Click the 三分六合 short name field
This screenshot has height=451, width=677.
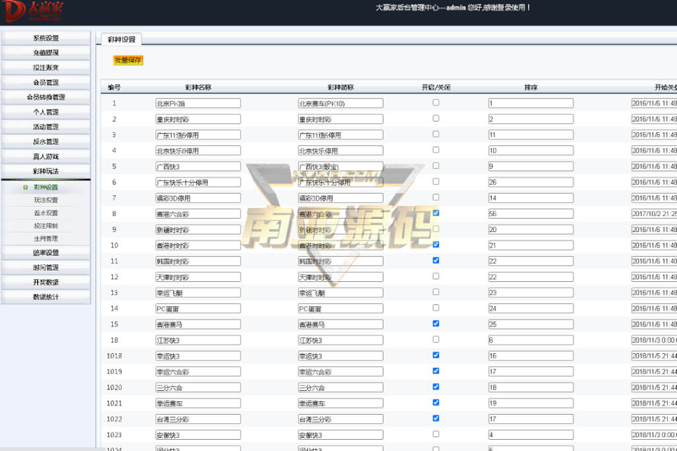(340, 388)
